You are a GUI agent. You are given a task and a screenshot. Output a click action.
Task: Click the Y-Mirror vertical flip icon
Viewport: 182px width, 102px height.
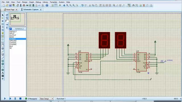coord(7,28)
